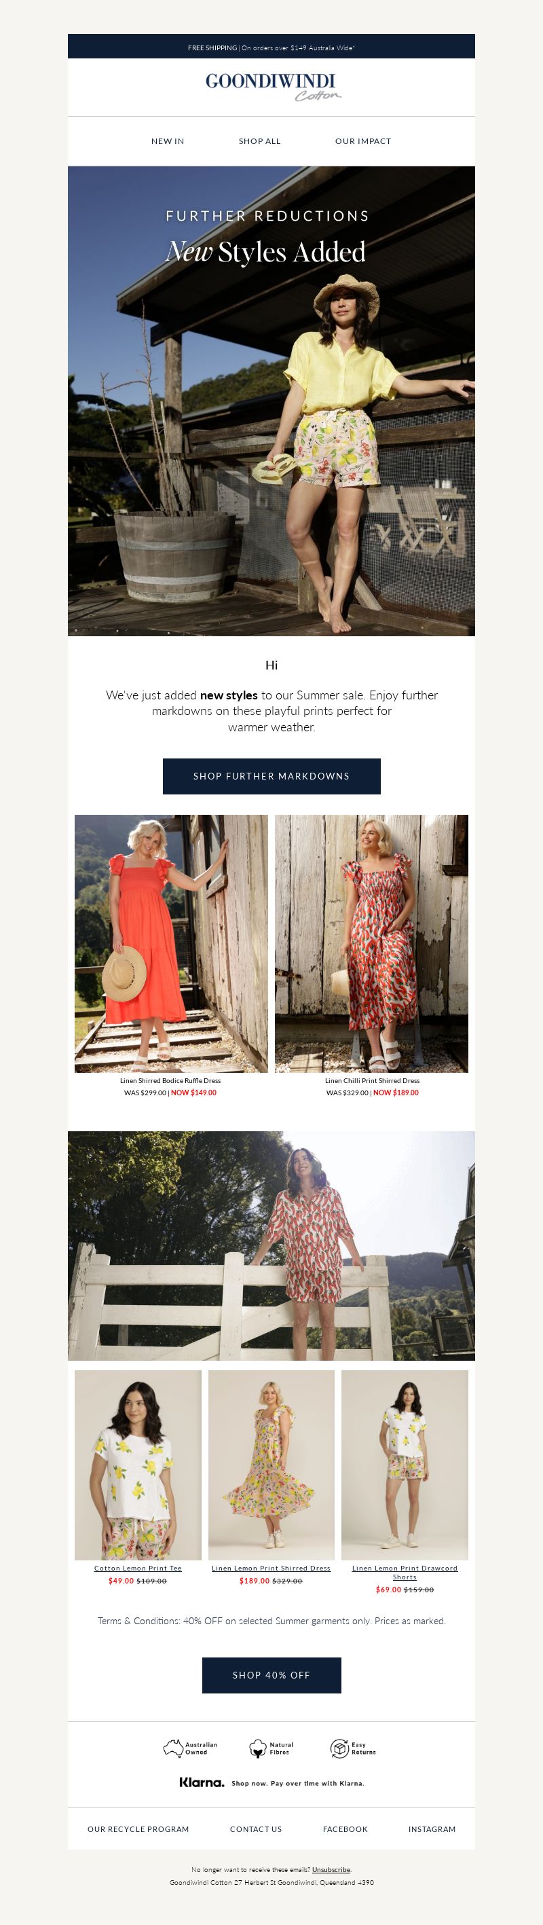
Task: Click the Klarna logo
Action: pyautogui.click(x=202, y=1782)
